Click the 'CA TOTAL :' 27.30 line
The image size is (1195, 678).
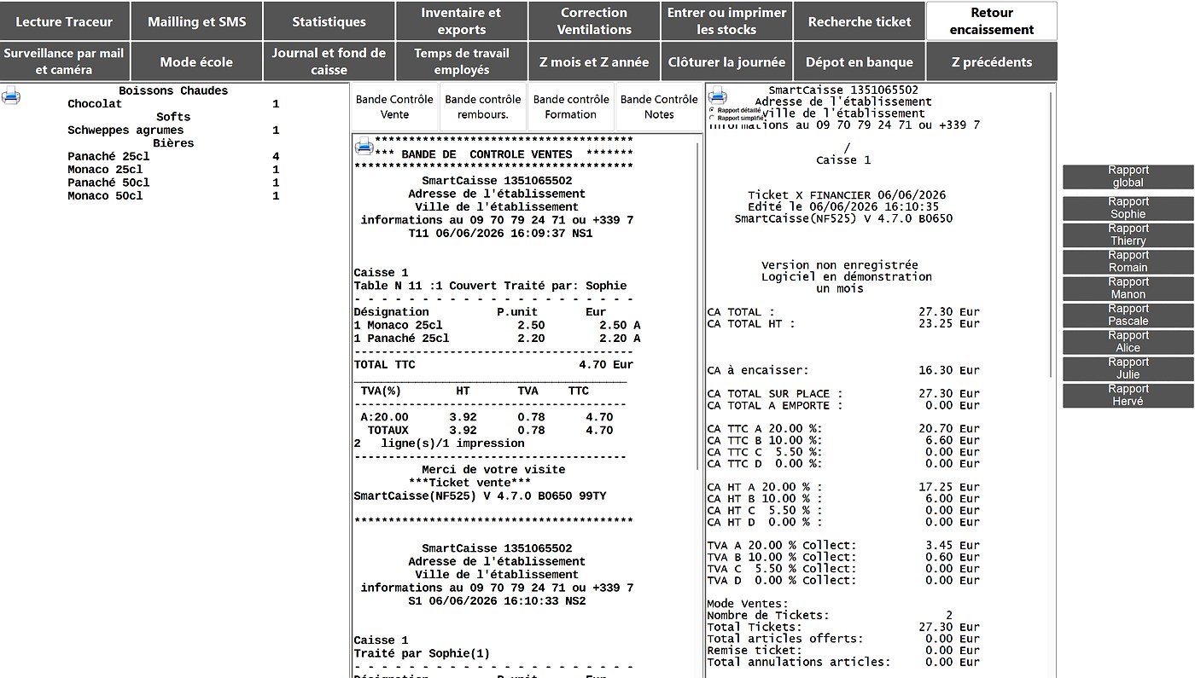coord(843,312)
